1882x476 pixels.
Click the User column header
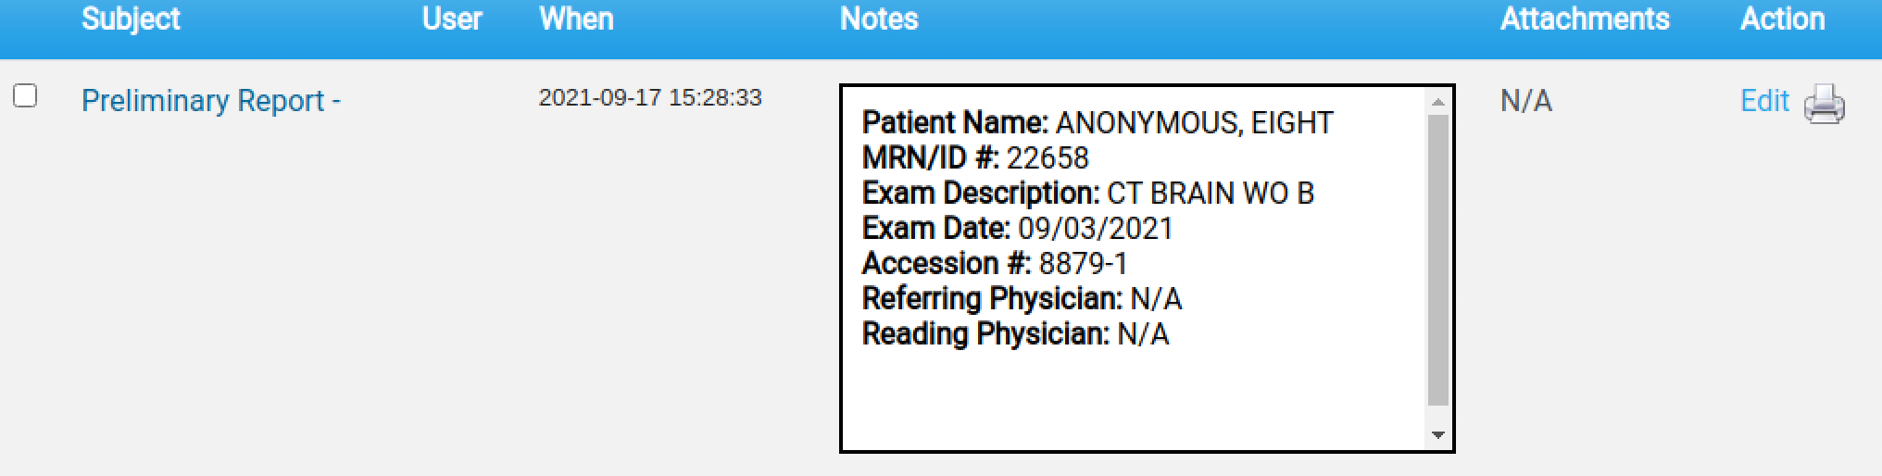coord(452,19)
